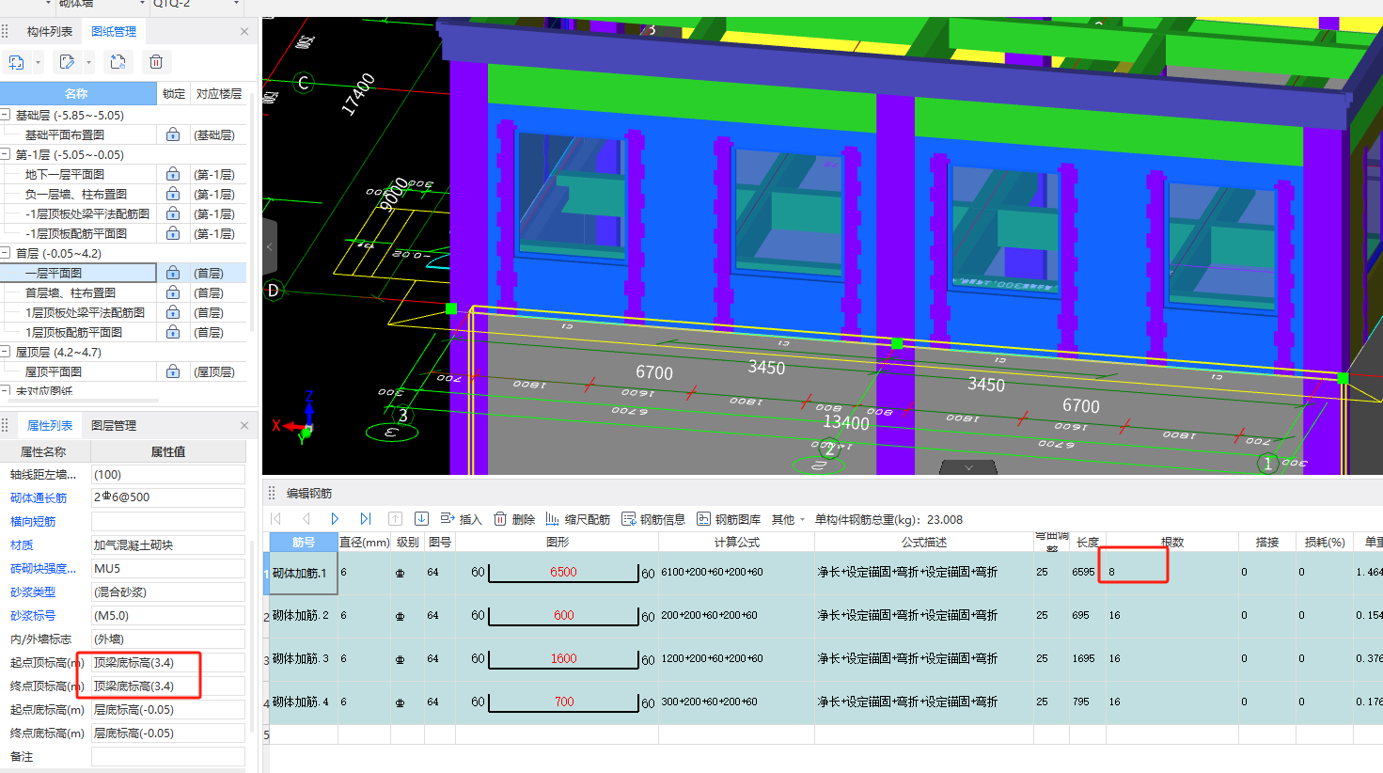
Task: Switch to 构件列表 tab
Action: pos(50,31)
